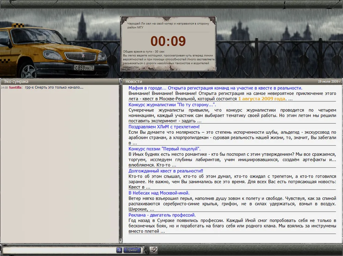Open 'Конкурс поэзии "Первый поцелуй"' article

tap(164, 149)
